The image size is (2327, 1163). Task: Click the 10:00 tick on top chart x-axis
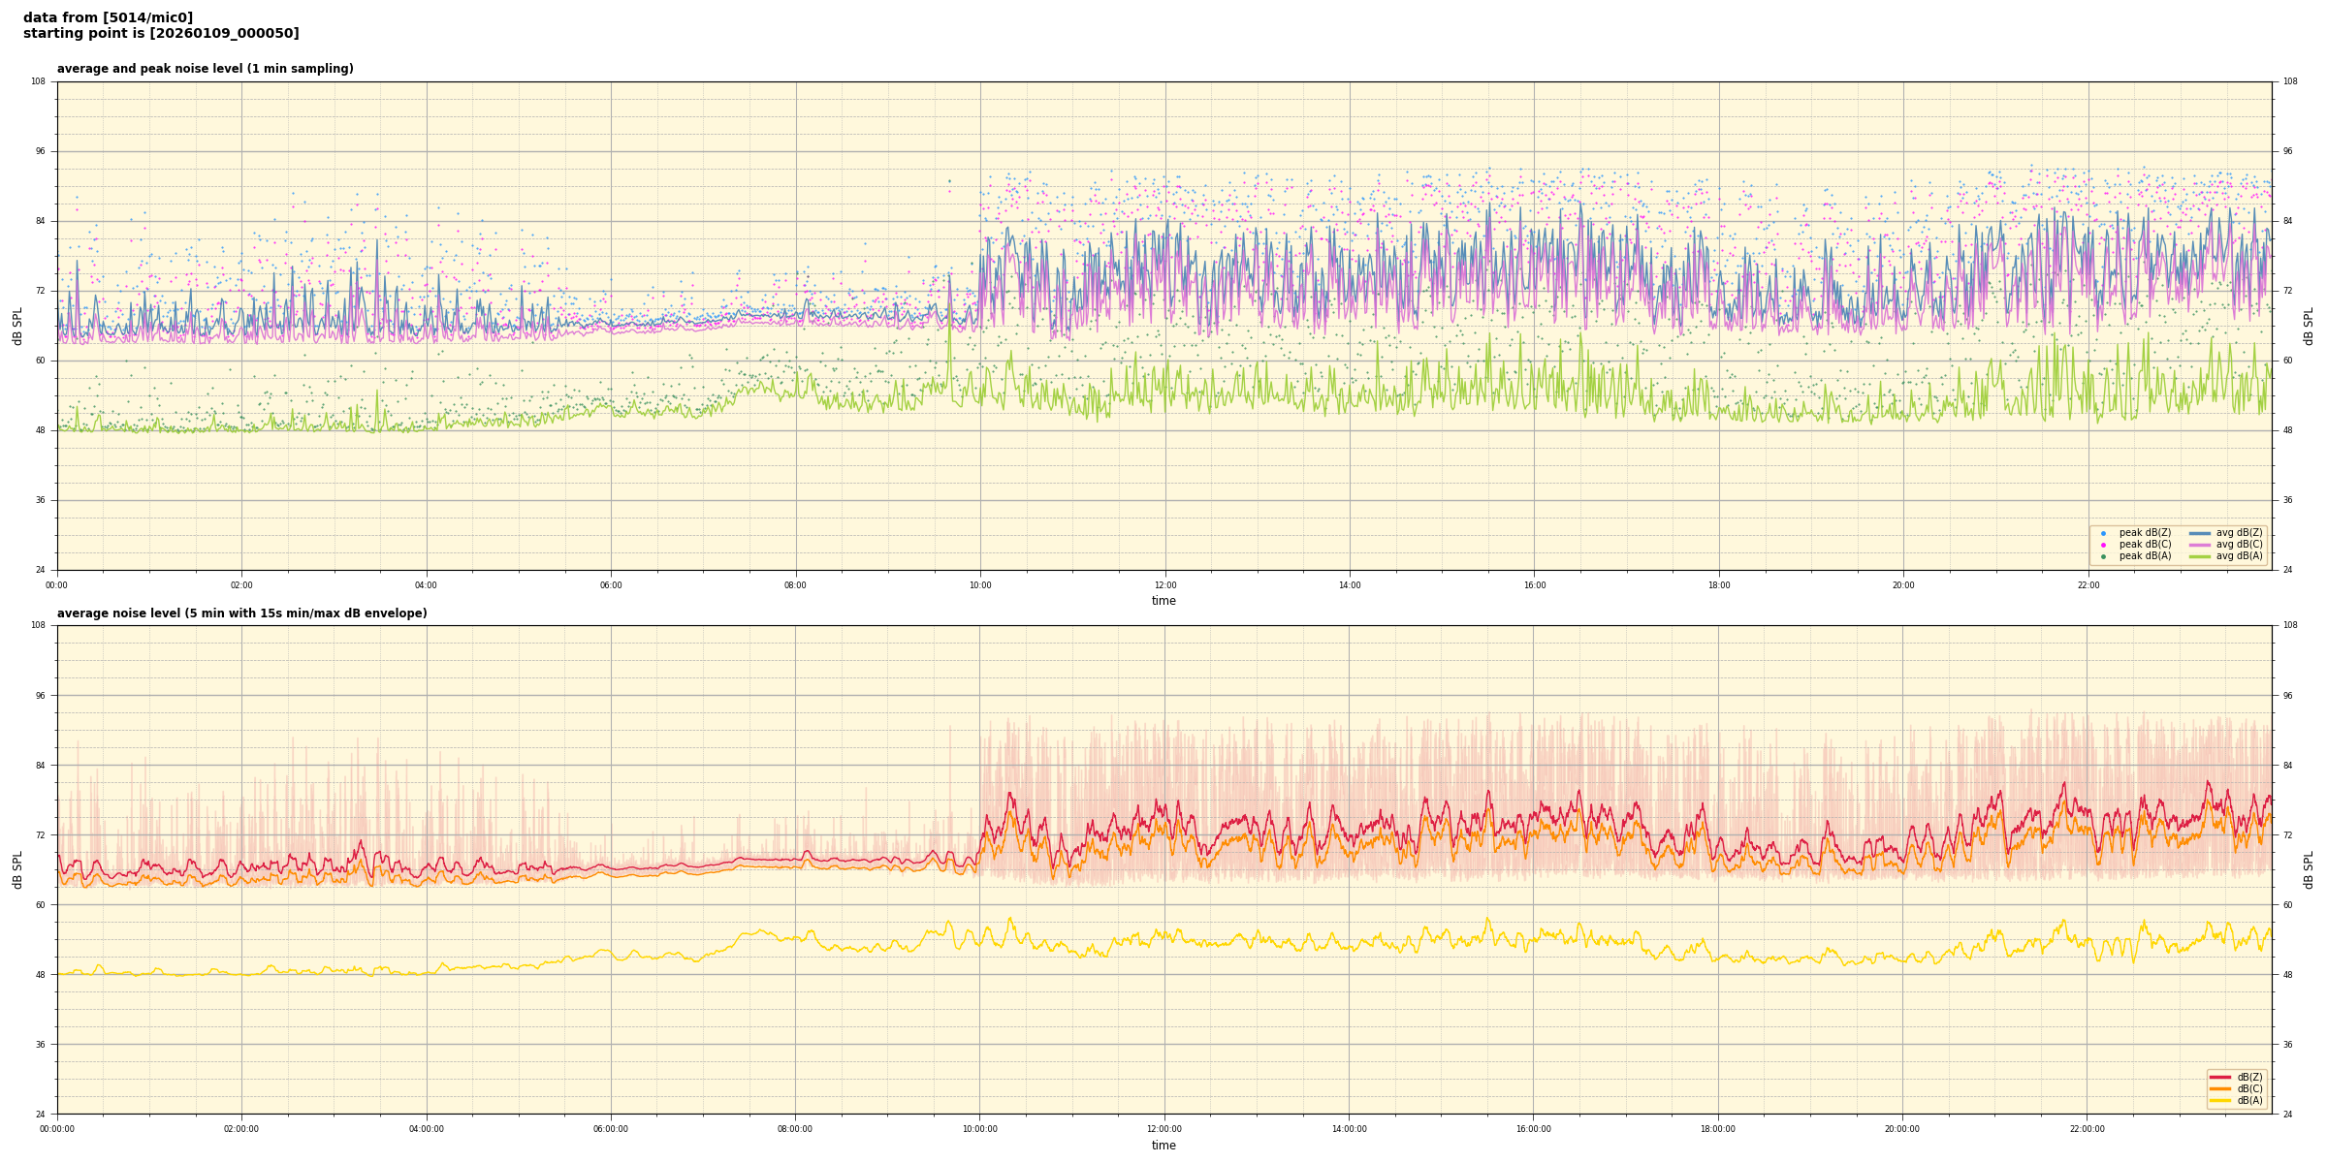tap(980, 585)
